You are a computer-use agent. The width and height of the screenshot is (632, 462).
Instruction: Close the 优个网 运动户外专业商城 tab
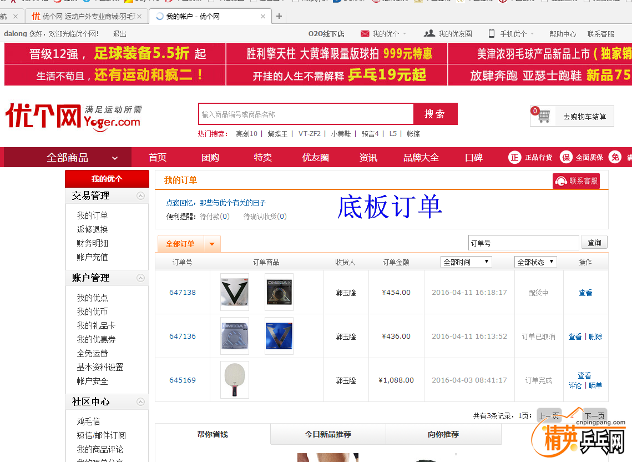pos(139,17)
